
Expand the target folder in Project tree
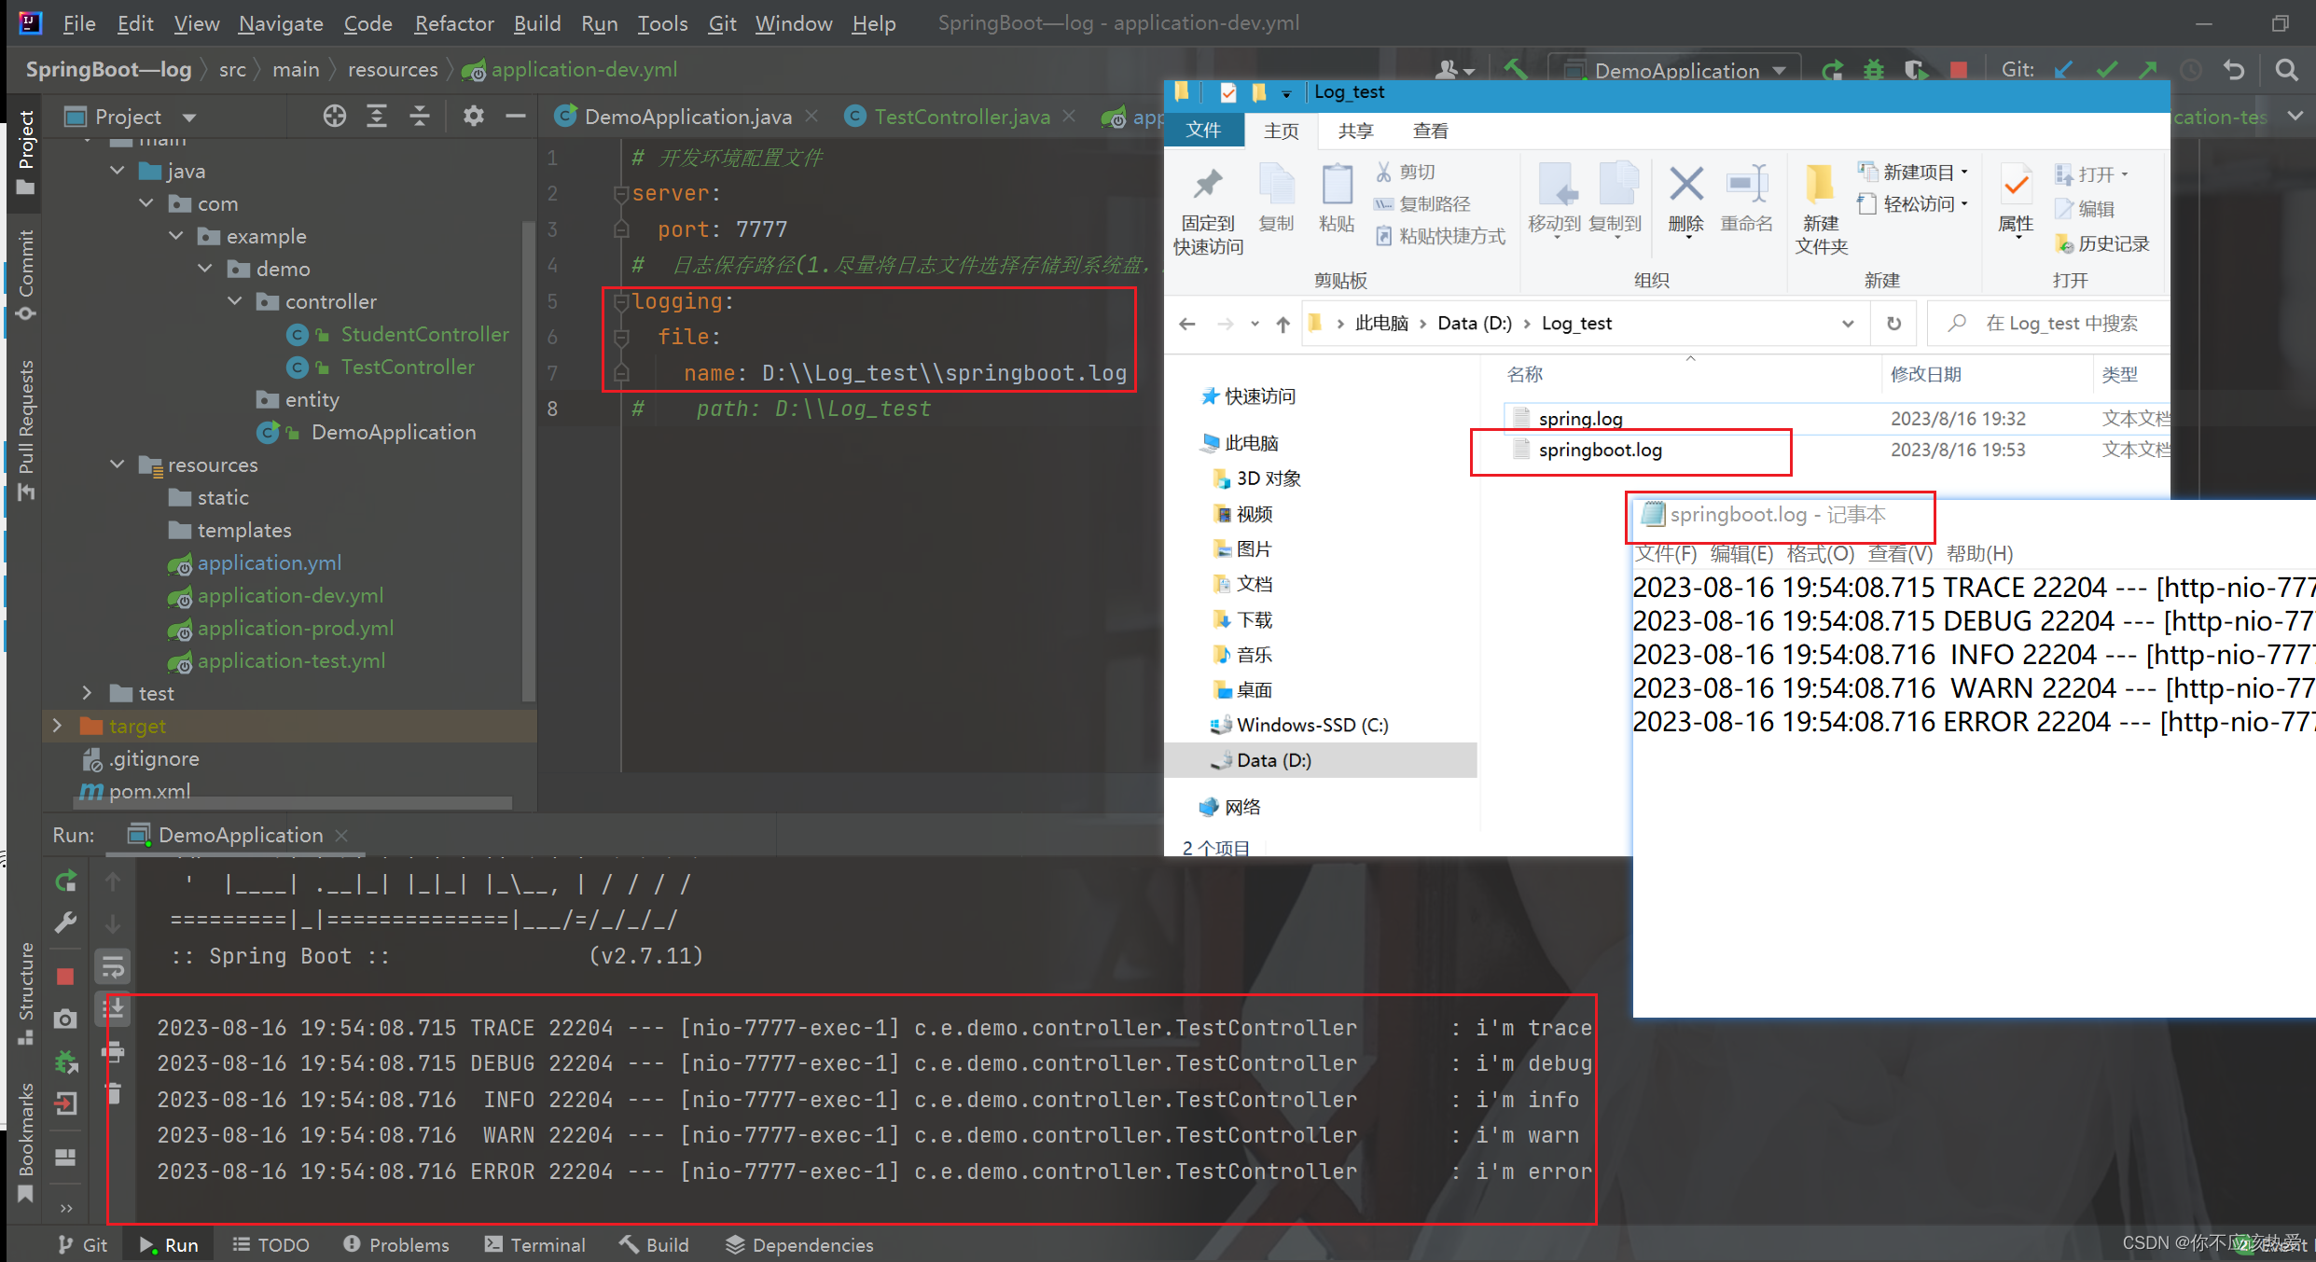click(x=58, y=726)
